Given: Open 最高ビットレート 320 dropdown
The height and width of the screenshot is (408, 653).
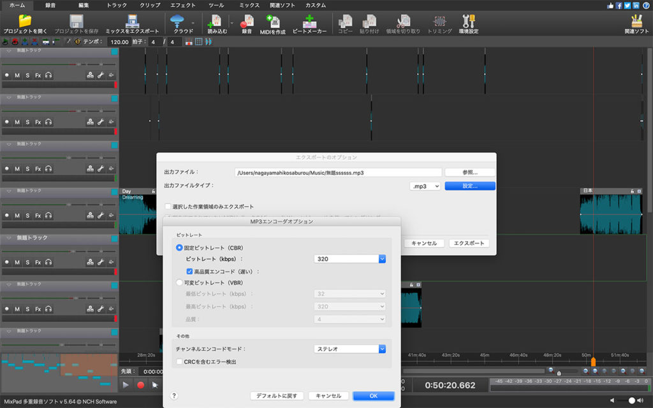Looking at the screenshot, I should point(349,307).
